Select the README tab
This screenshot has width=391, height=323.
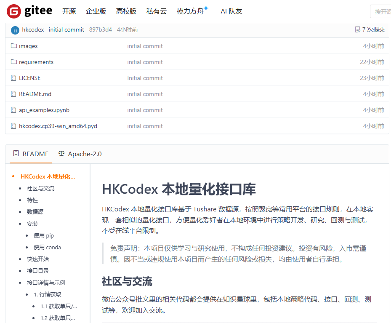[31, 154]
